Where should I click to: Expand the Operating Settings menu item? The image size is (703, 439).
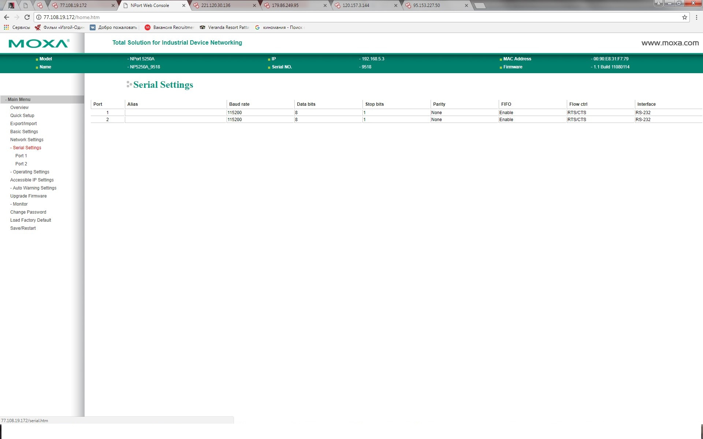click(30, 172)
